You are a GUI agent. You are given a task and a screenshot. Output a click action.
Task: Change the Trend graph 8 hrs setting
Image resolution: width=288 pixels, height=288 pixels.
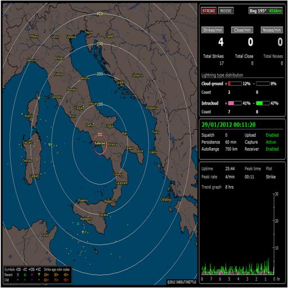[229, 187]
